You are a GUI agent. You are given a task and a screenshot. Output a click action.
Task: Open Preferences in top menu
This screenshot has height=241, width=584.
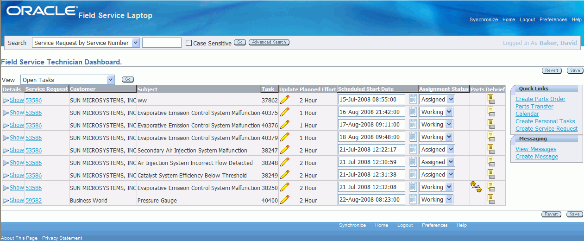553,19
